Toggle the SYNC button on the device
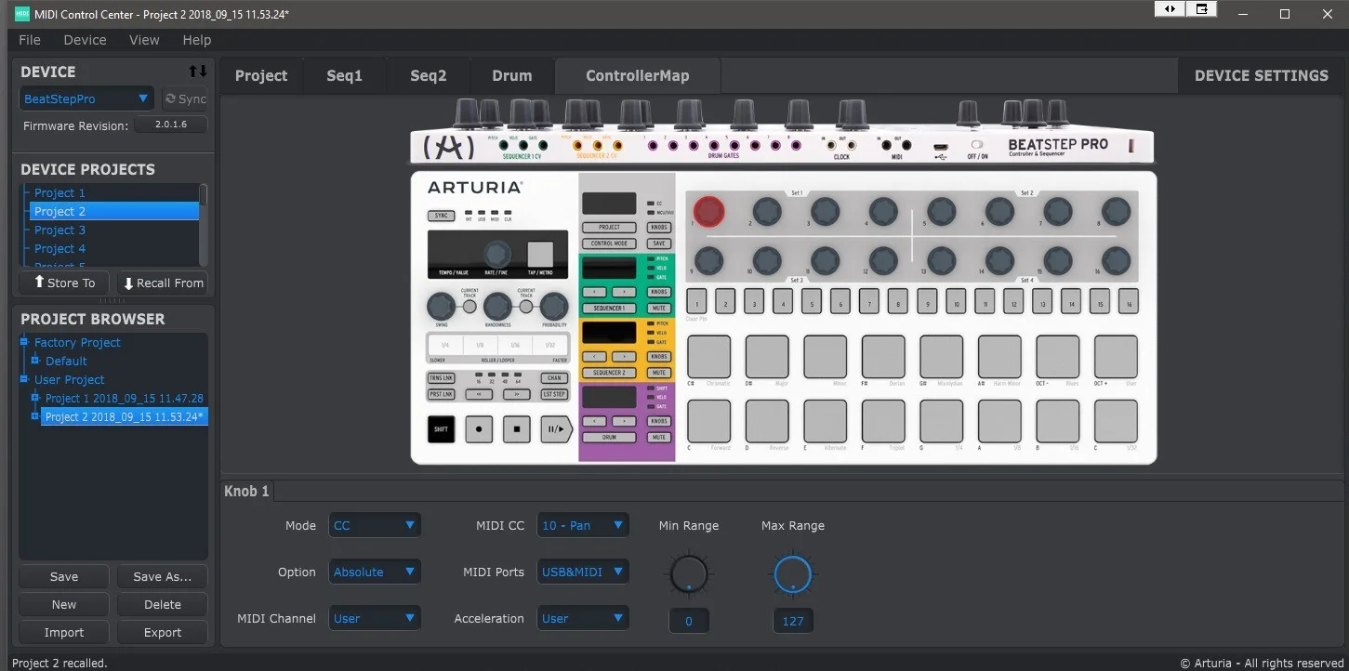1349x671 pixels. pyautogui.click(x=442, y=216)
